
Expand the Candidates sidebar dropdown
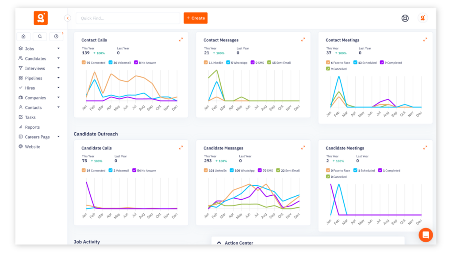click(58, 58)
